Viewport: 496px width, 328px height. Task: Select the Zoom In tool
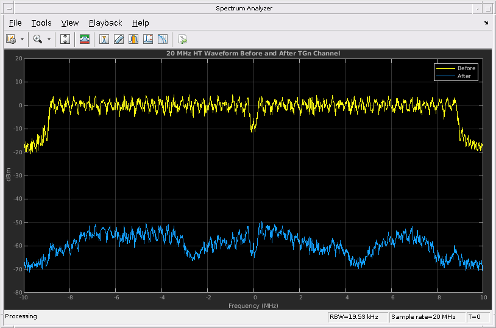click(x=38, y=39)
